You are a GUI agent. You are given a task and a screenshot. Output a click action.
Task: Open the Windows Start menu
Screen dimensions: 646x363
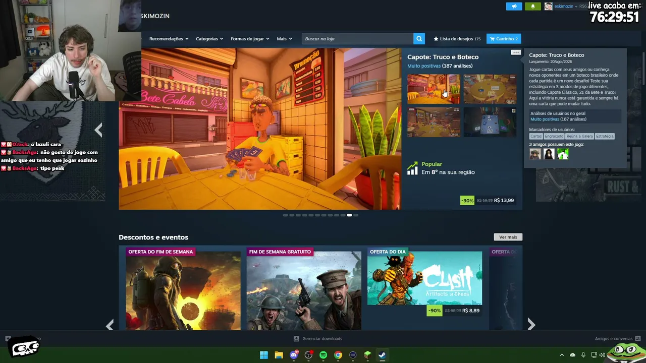click(x=264, y=355)
